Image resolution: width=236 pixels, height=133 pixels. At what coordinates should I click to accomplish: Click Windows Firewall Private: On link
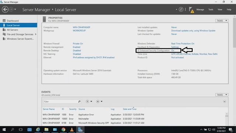coord(78,44)
